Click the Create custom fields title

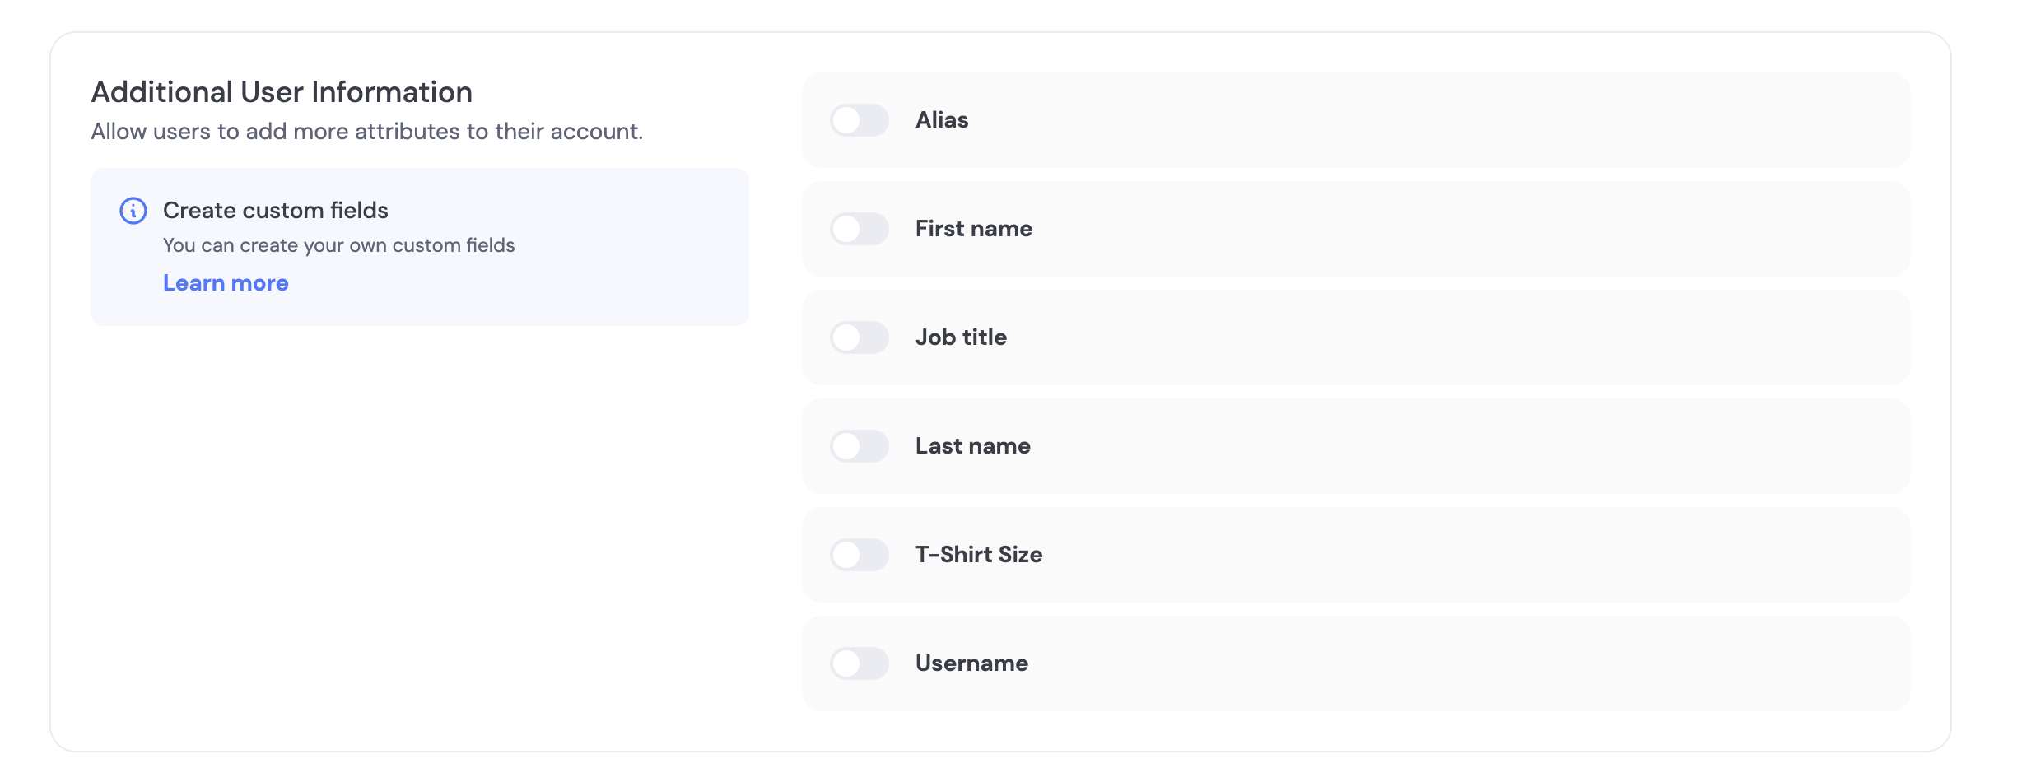pos(275,211)
